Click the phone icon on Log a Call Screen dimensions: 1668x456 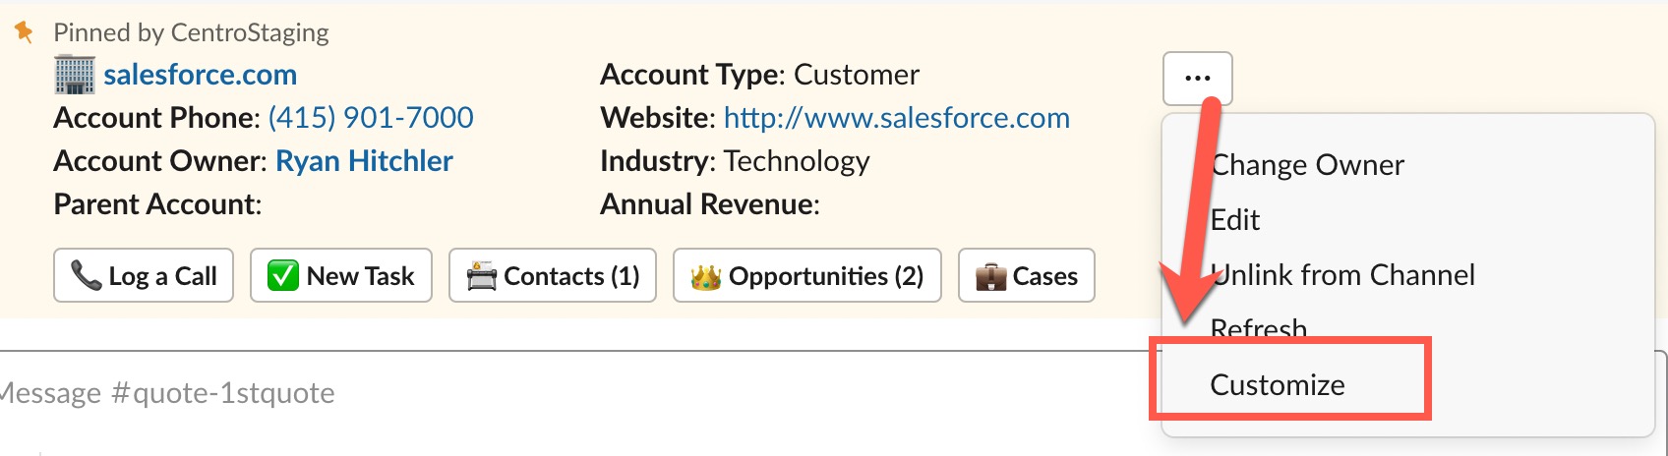pos(86,275)
